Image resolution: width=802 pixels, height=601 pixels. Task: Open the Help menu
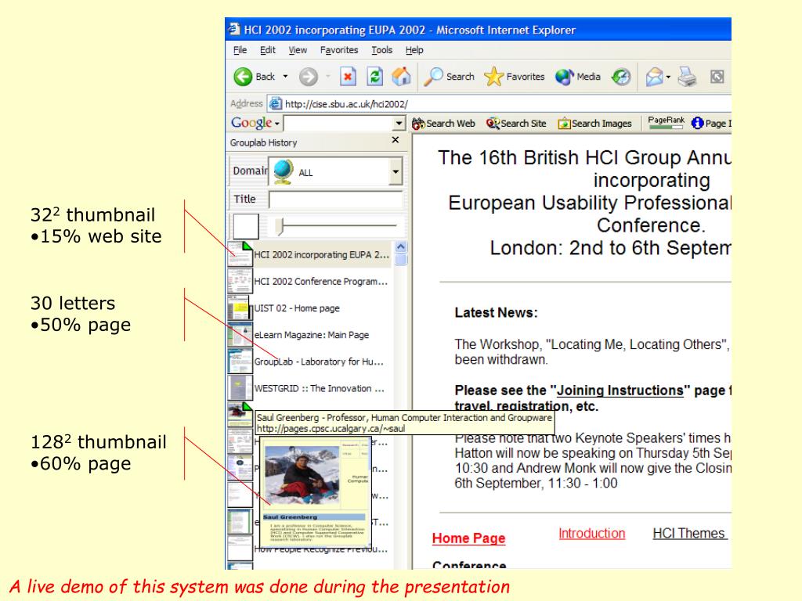tap(414, 50)
